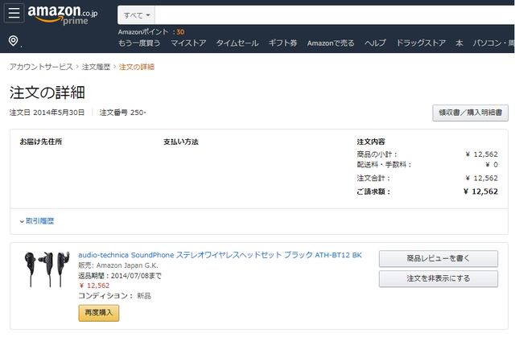Open the すべて search category dropdown
515x341 pixels.
[137, 15]
